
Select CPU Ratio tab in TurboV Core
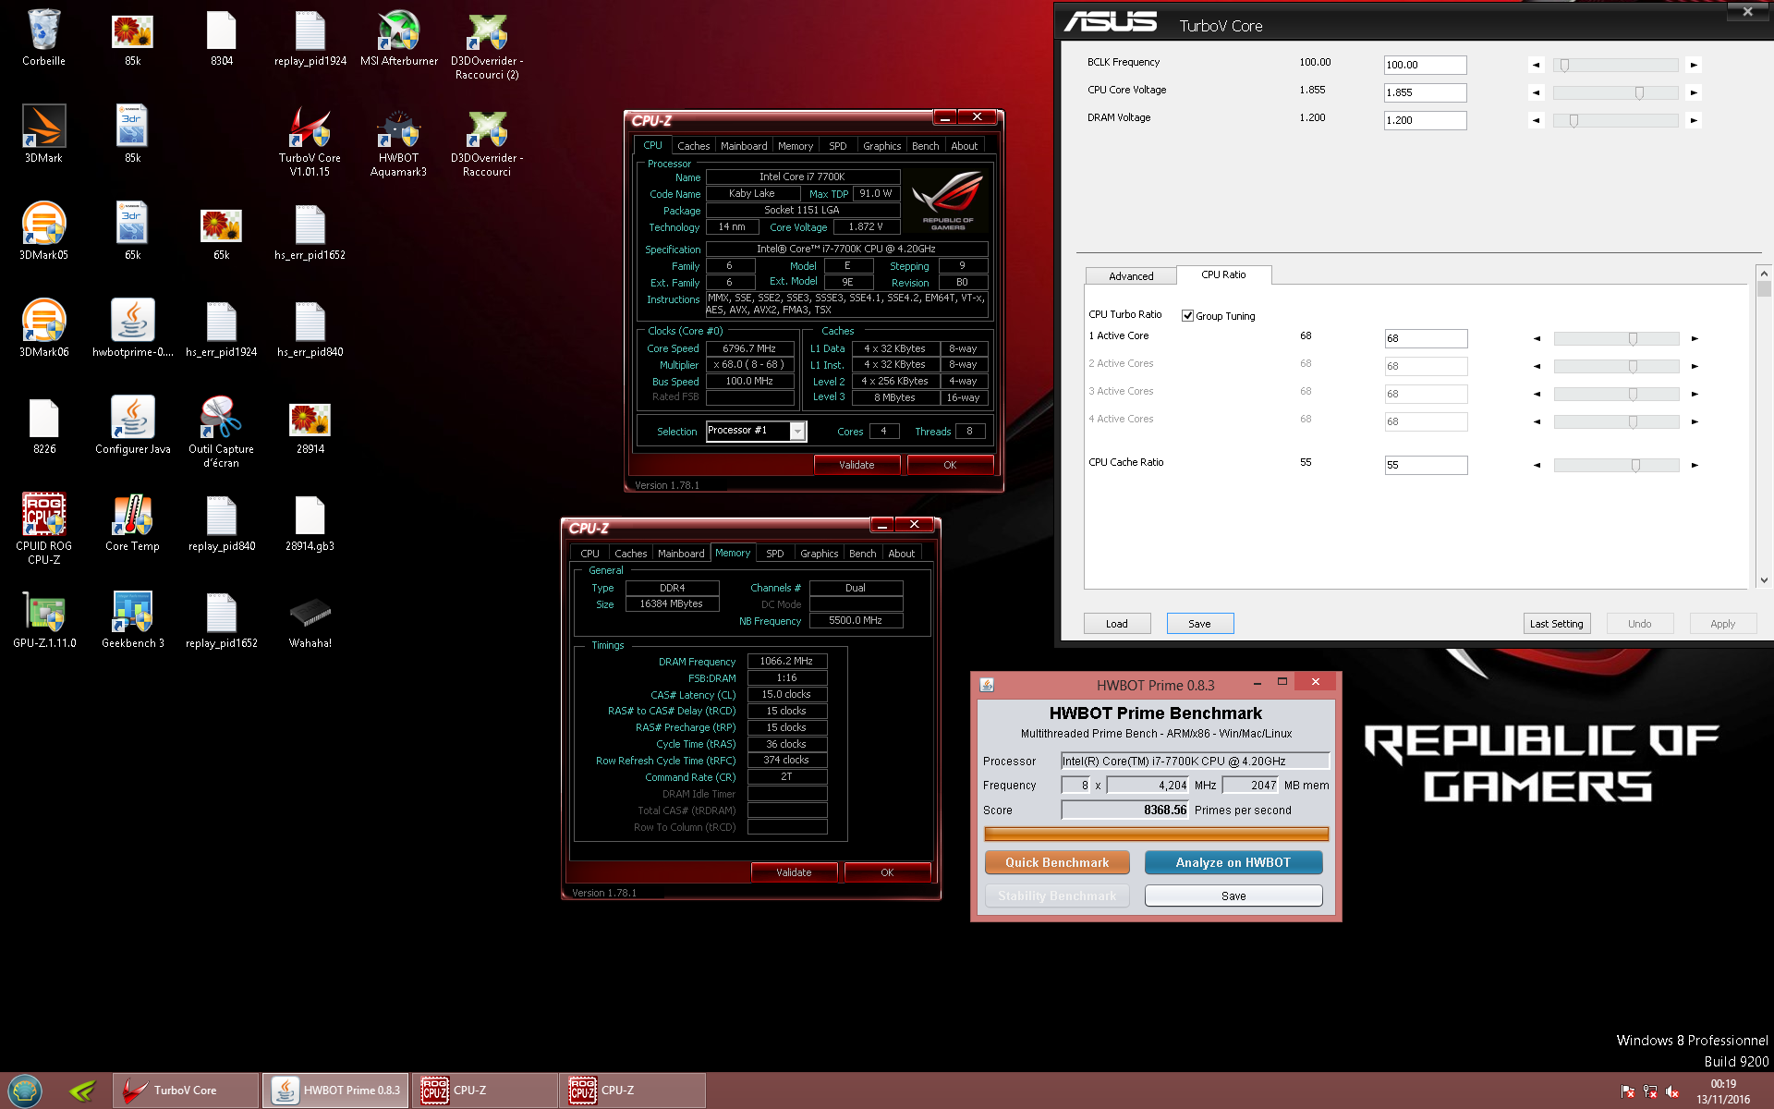coord(1223,274)
